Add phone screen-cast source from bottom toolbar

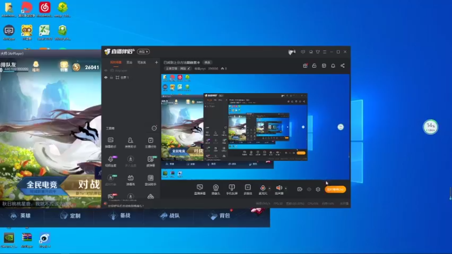tap(232, 190)
